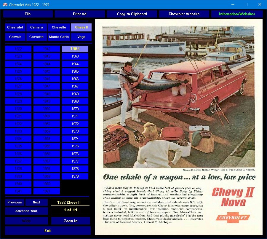Open Information/Websites menu

click(x=237, y=14)
